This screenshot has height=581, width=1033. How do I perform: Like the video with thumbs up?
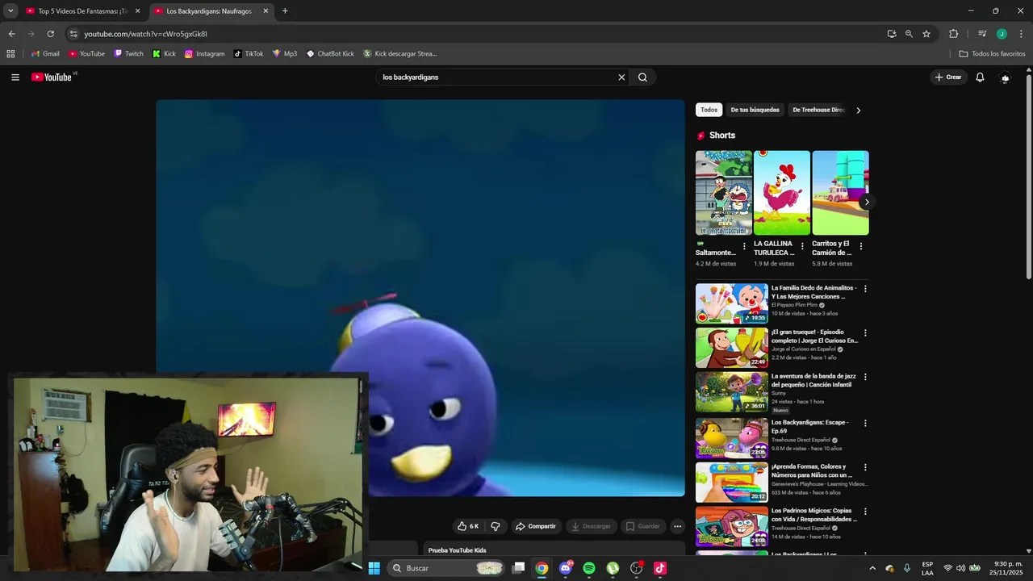pyautogui.click(x=468, y=526)
